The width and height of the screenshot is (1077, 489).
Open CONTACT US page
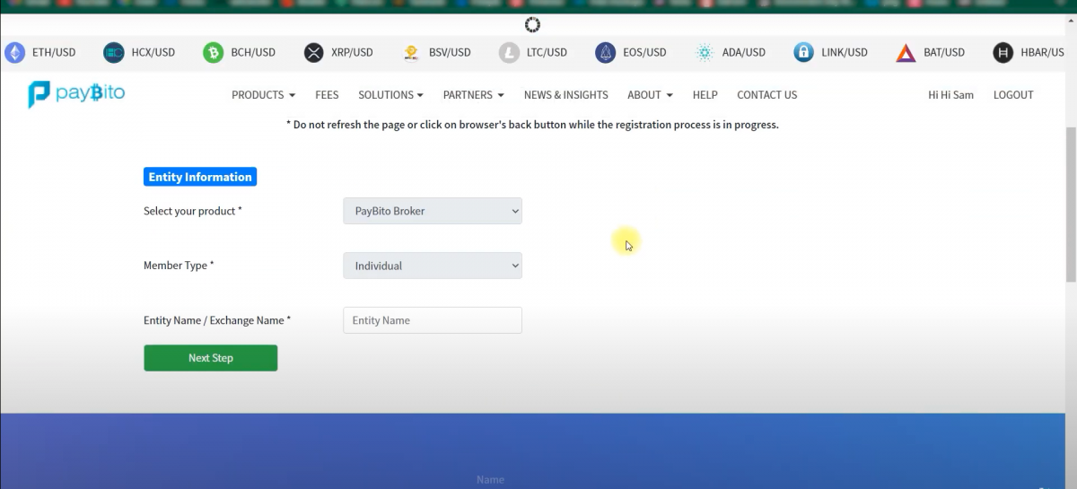point(766,95)
